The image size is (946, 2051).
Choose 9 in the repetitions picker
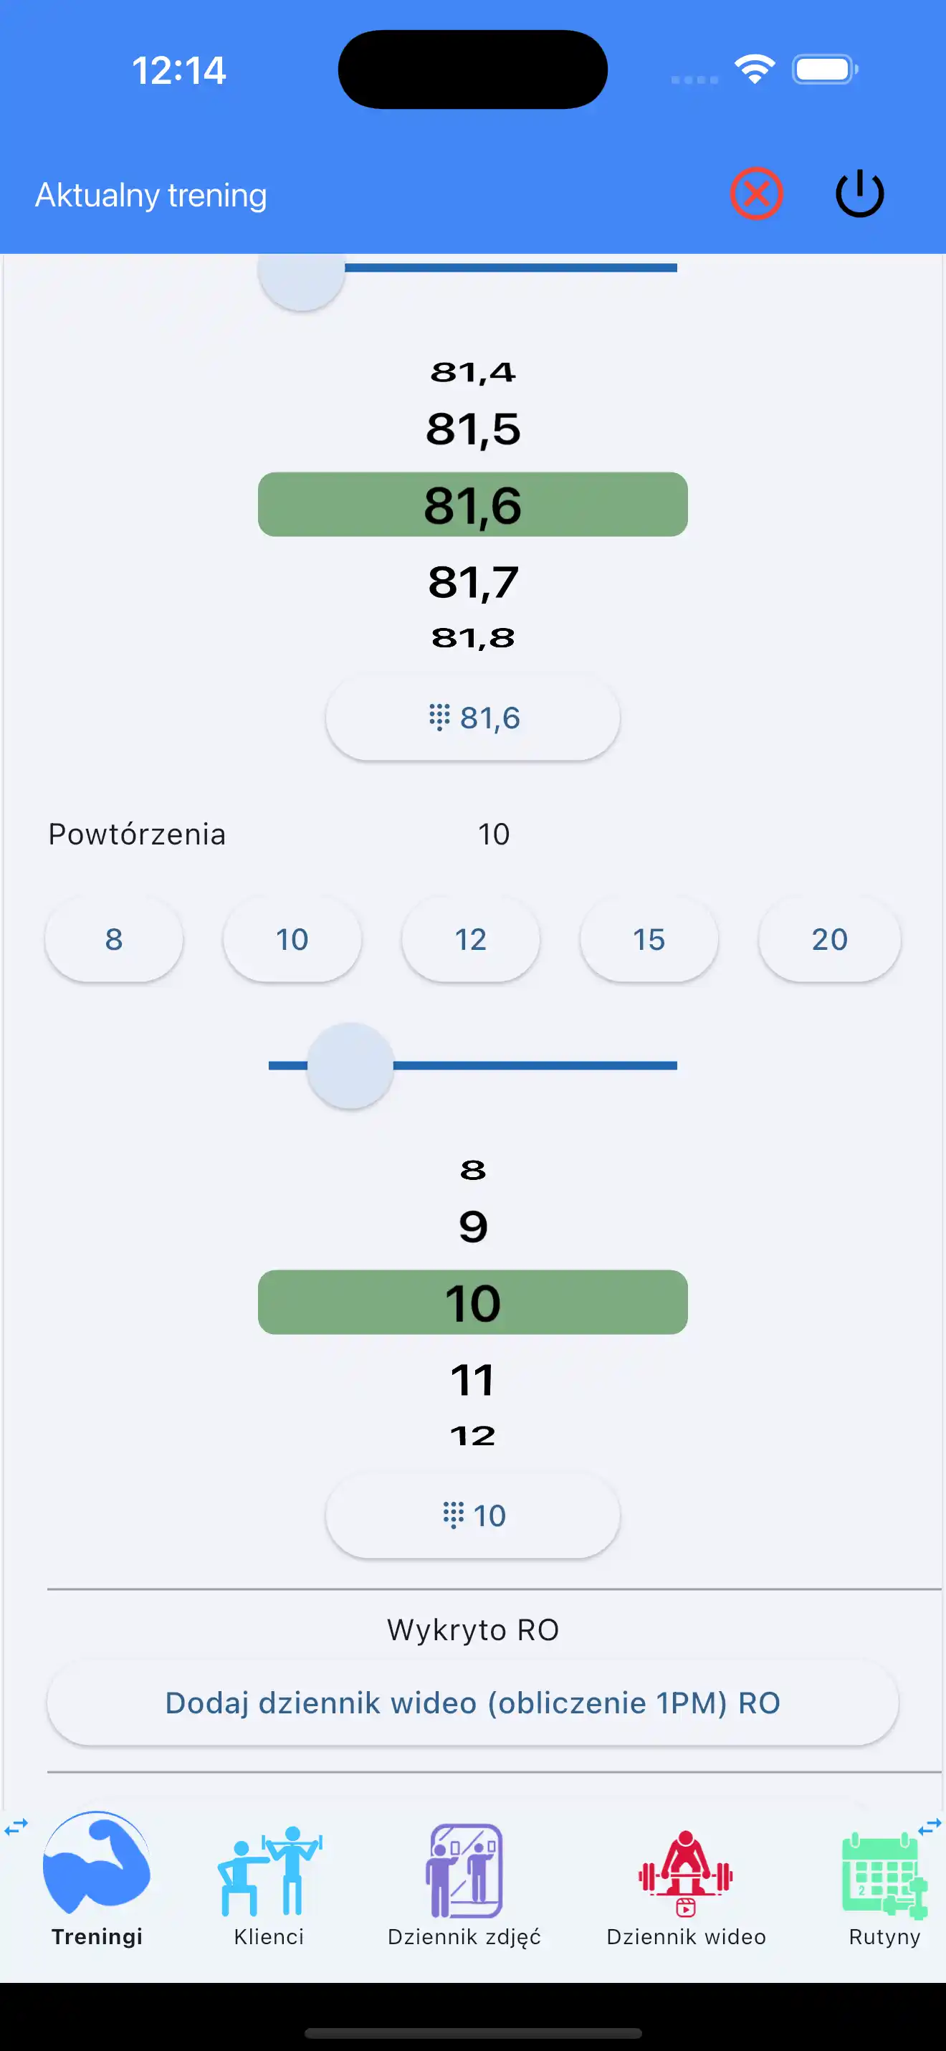[x=472, y=1227]
